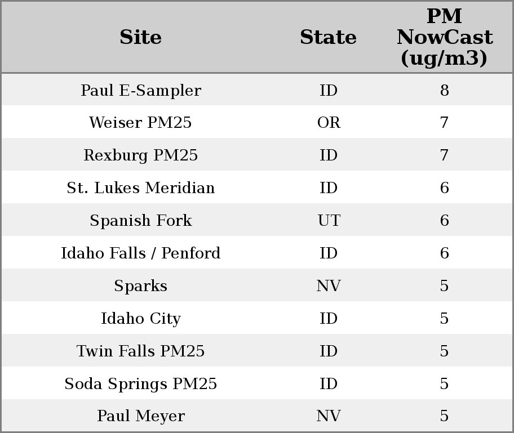This screenshot has height=433, width=514.
Task: Select the Sparks site cell
Action: pyautogui.click(x=140, y=286)
